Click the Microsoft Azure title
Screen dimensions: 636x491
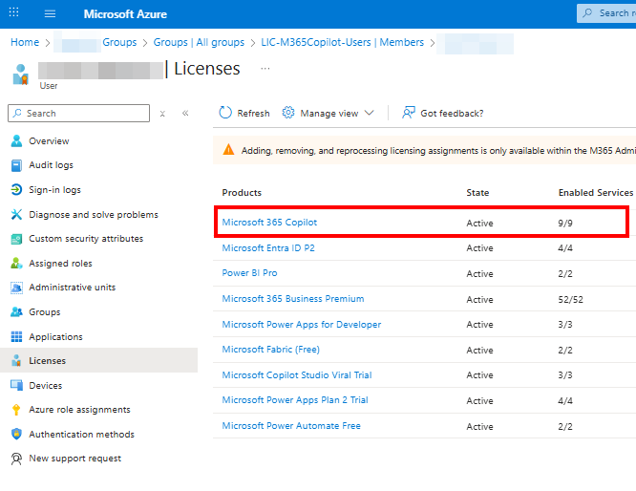point(125,14)
